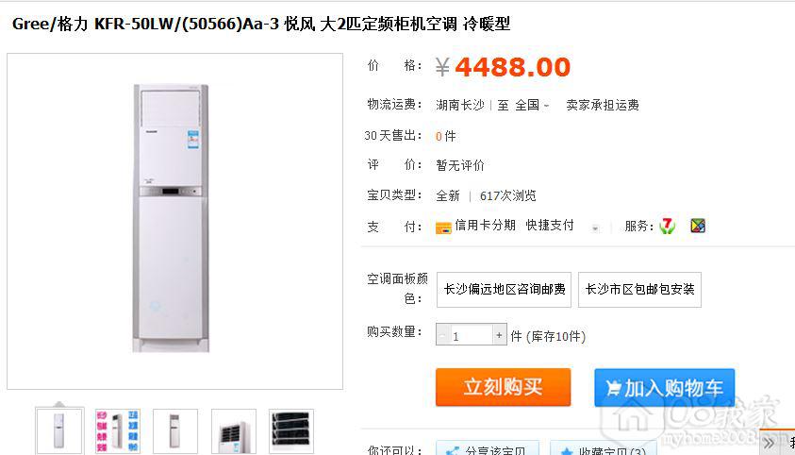This screenshot has height=455, width=795.
Task: Click the 7-day return service icon
Action: tap(668, 226)
